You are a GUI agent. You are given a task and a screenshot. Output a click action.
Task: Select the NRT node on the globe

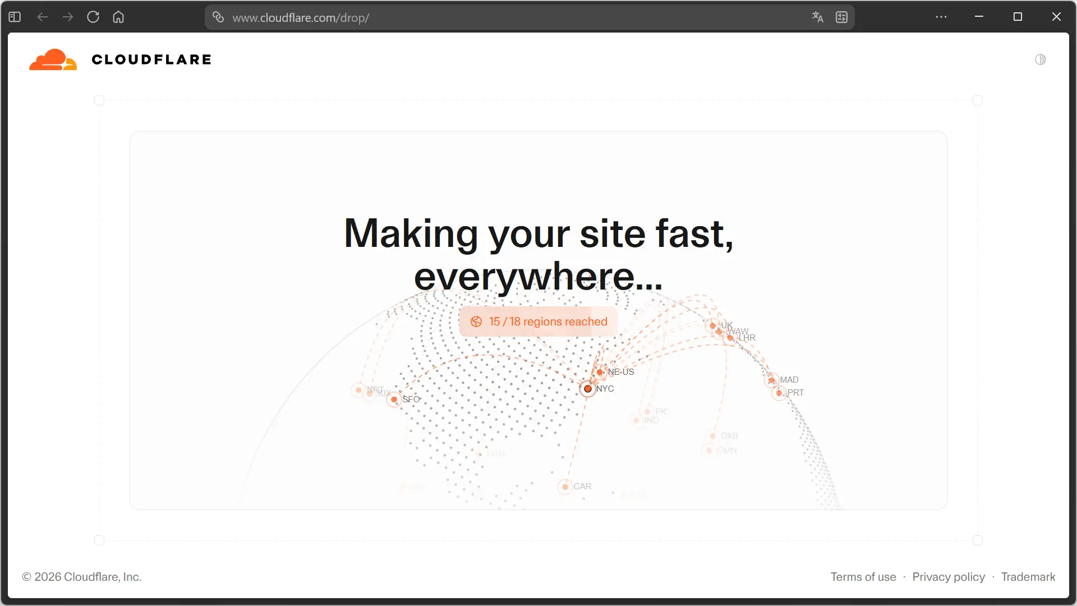coord(358,390)
